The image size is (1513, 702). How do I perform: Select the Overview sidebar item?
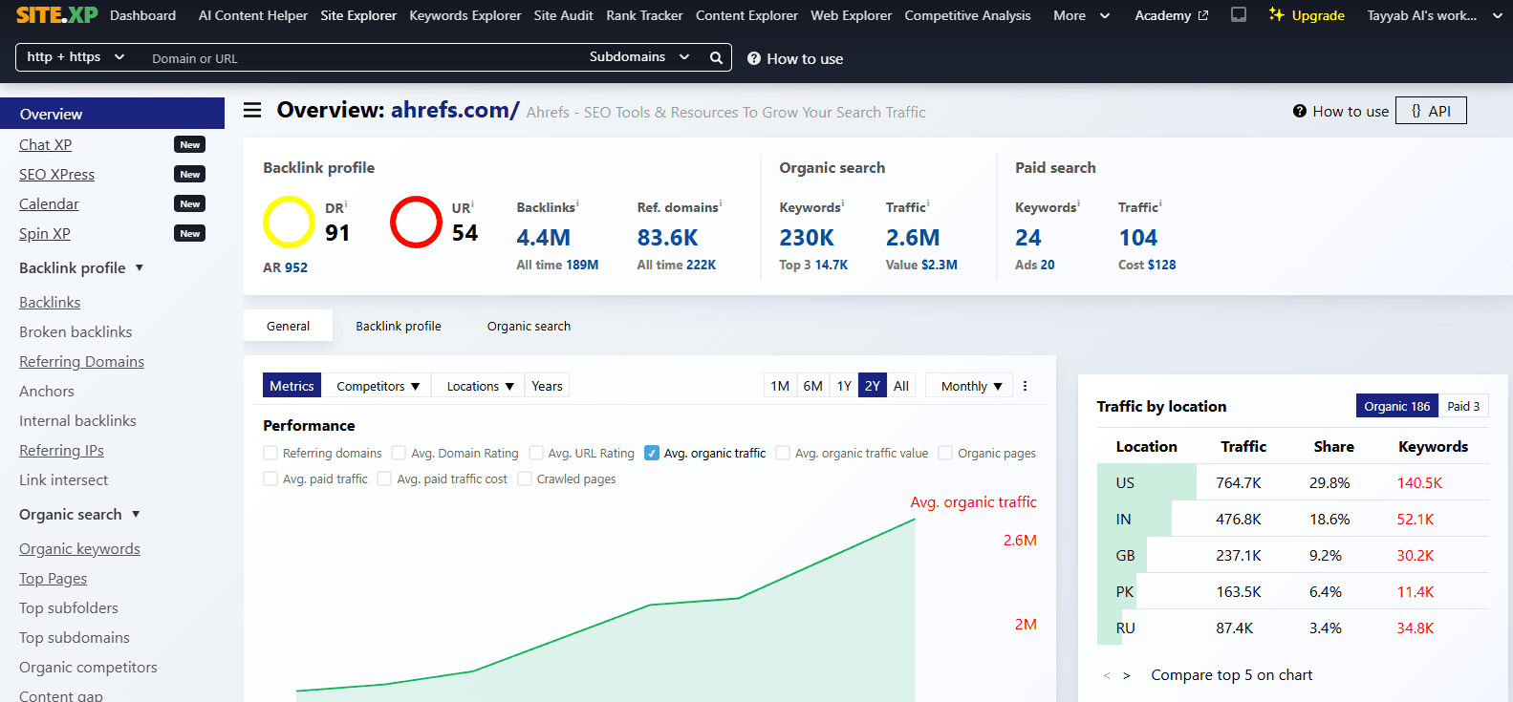tap(112, 114)
